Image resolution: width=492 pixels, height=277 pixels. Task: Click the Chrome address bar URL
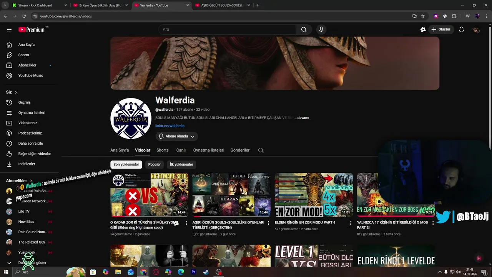coord(66,16)
